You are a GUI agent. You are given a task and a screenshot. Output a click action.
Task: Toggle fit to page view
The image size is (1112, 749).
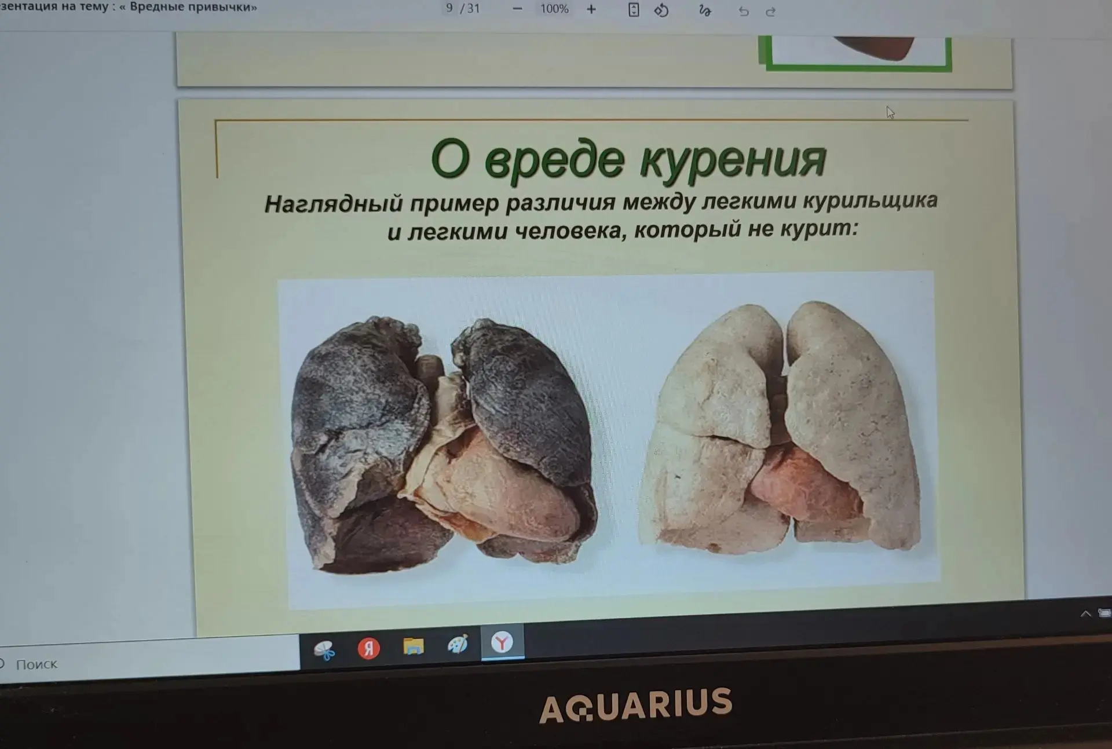(634, 10)
